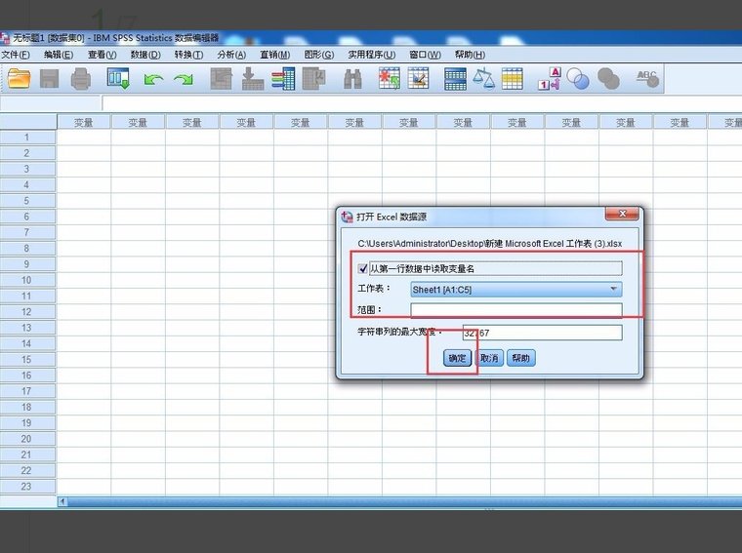Click the cell editor bar above grid
Screen dimensions: 742x553
point(421,103)
